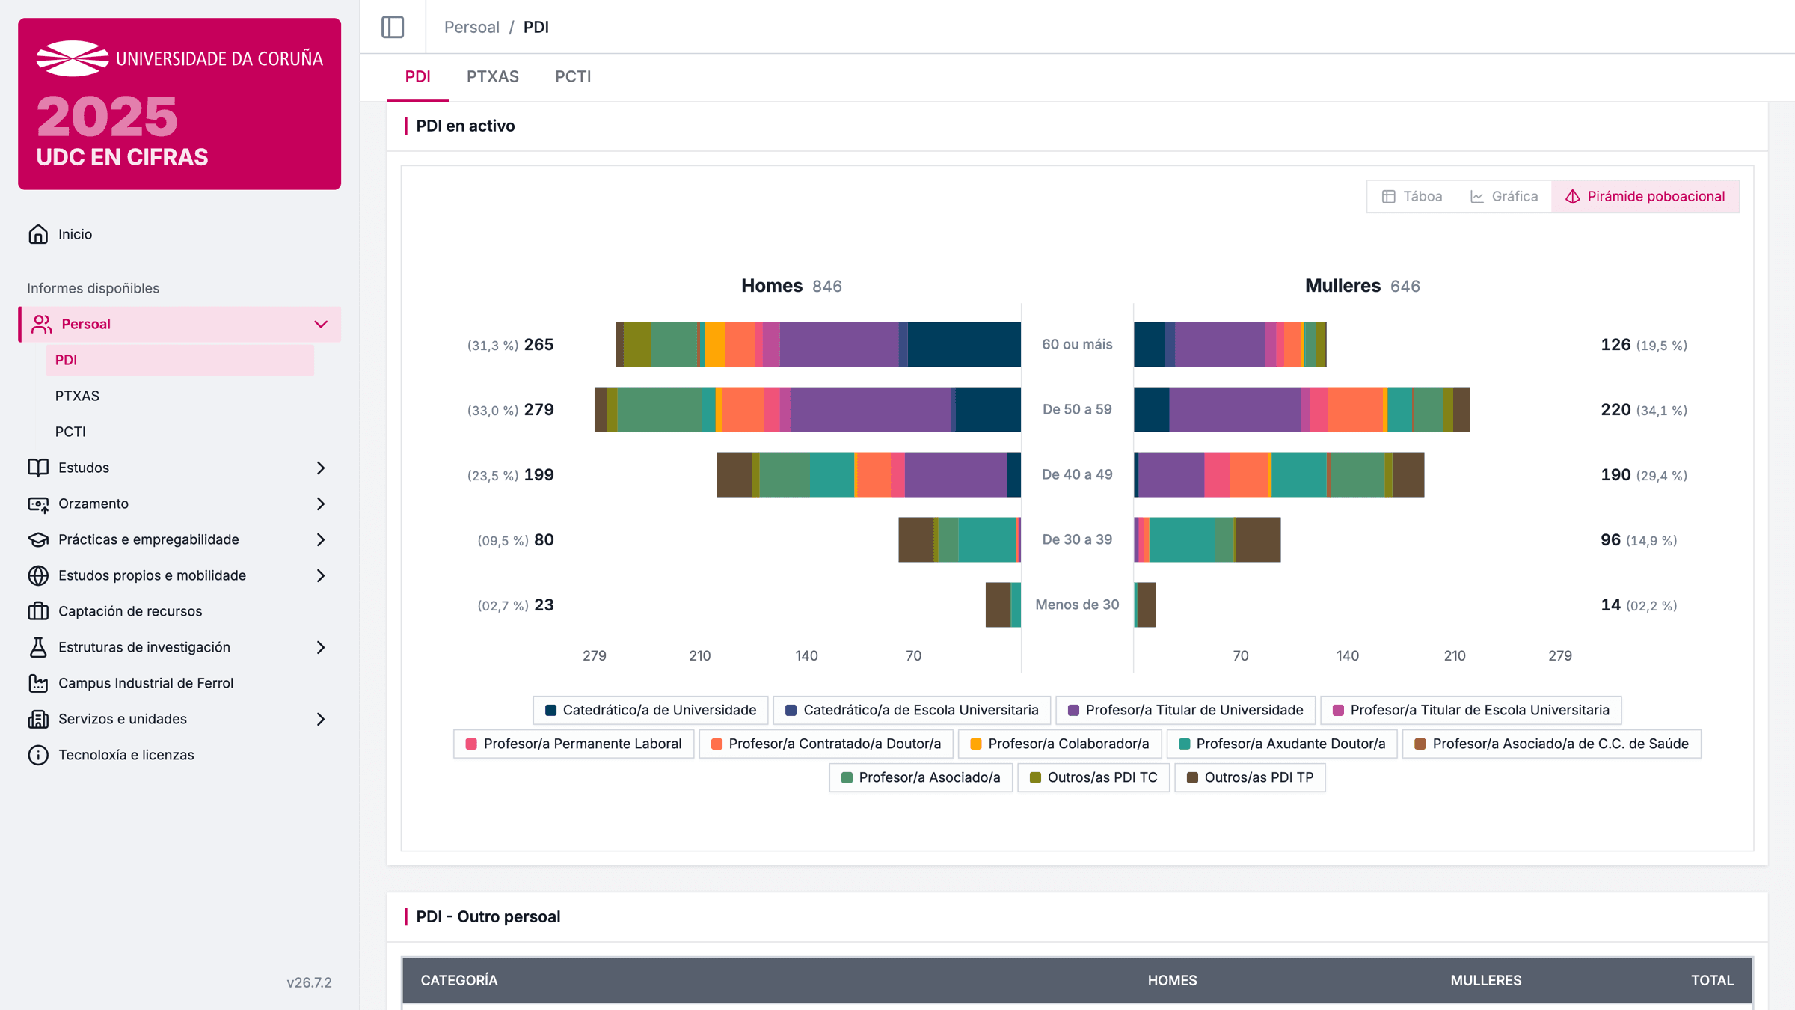This screenshot has width=1795, height=1010.
Task: Click the Prácticas graduation cap icon
Action: click(38, 539)
